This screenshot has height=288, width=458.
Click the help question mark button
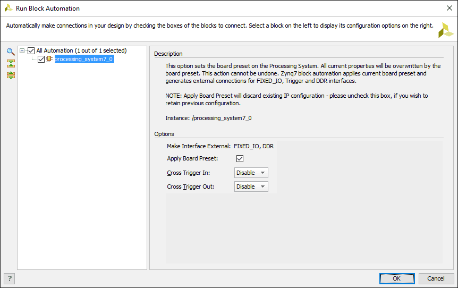(9, 278)
